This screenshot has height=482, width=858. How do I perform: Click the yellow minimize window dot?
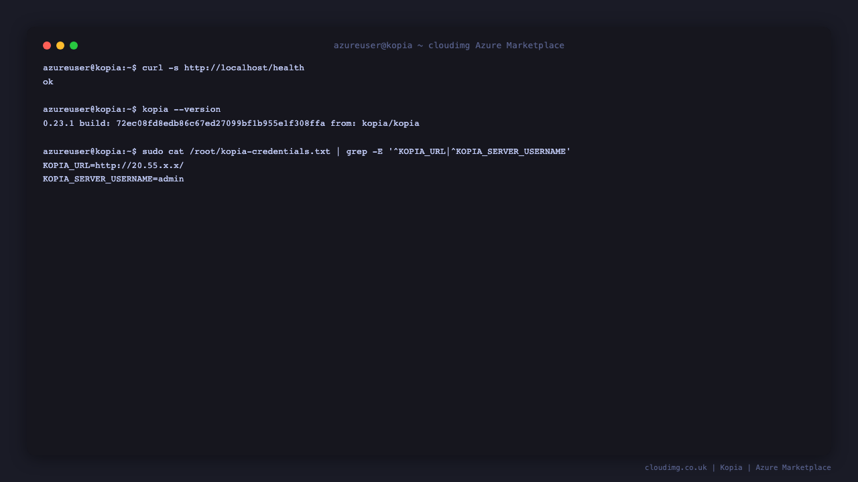click(x=60, y=46)
